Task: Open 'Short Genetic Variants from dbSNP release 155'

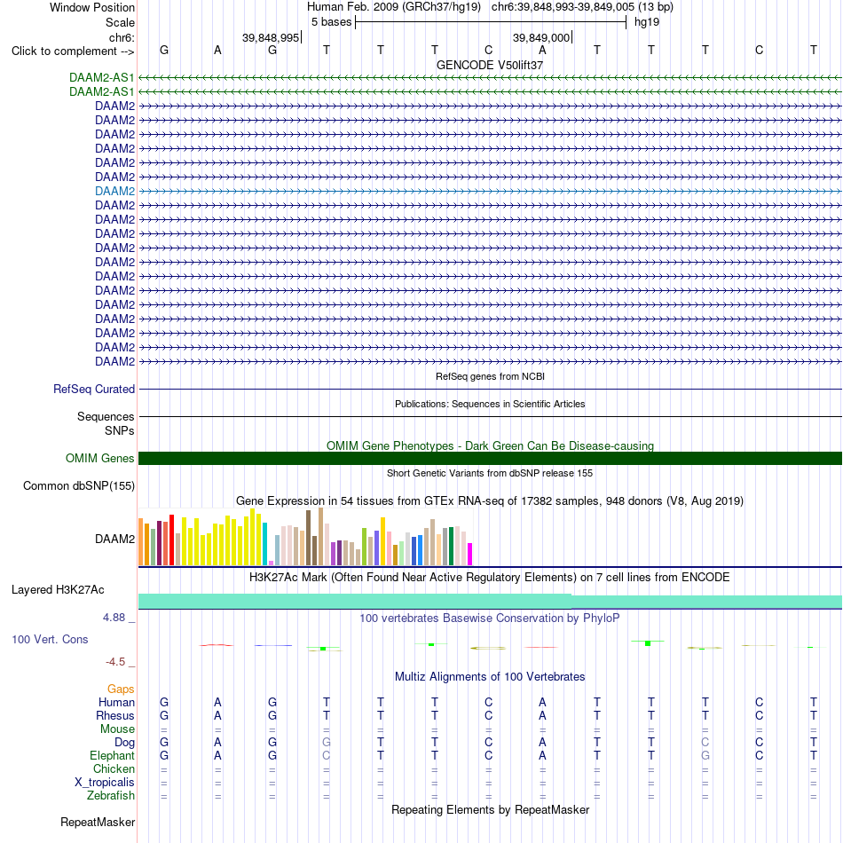Action: [x=490, y=473]
